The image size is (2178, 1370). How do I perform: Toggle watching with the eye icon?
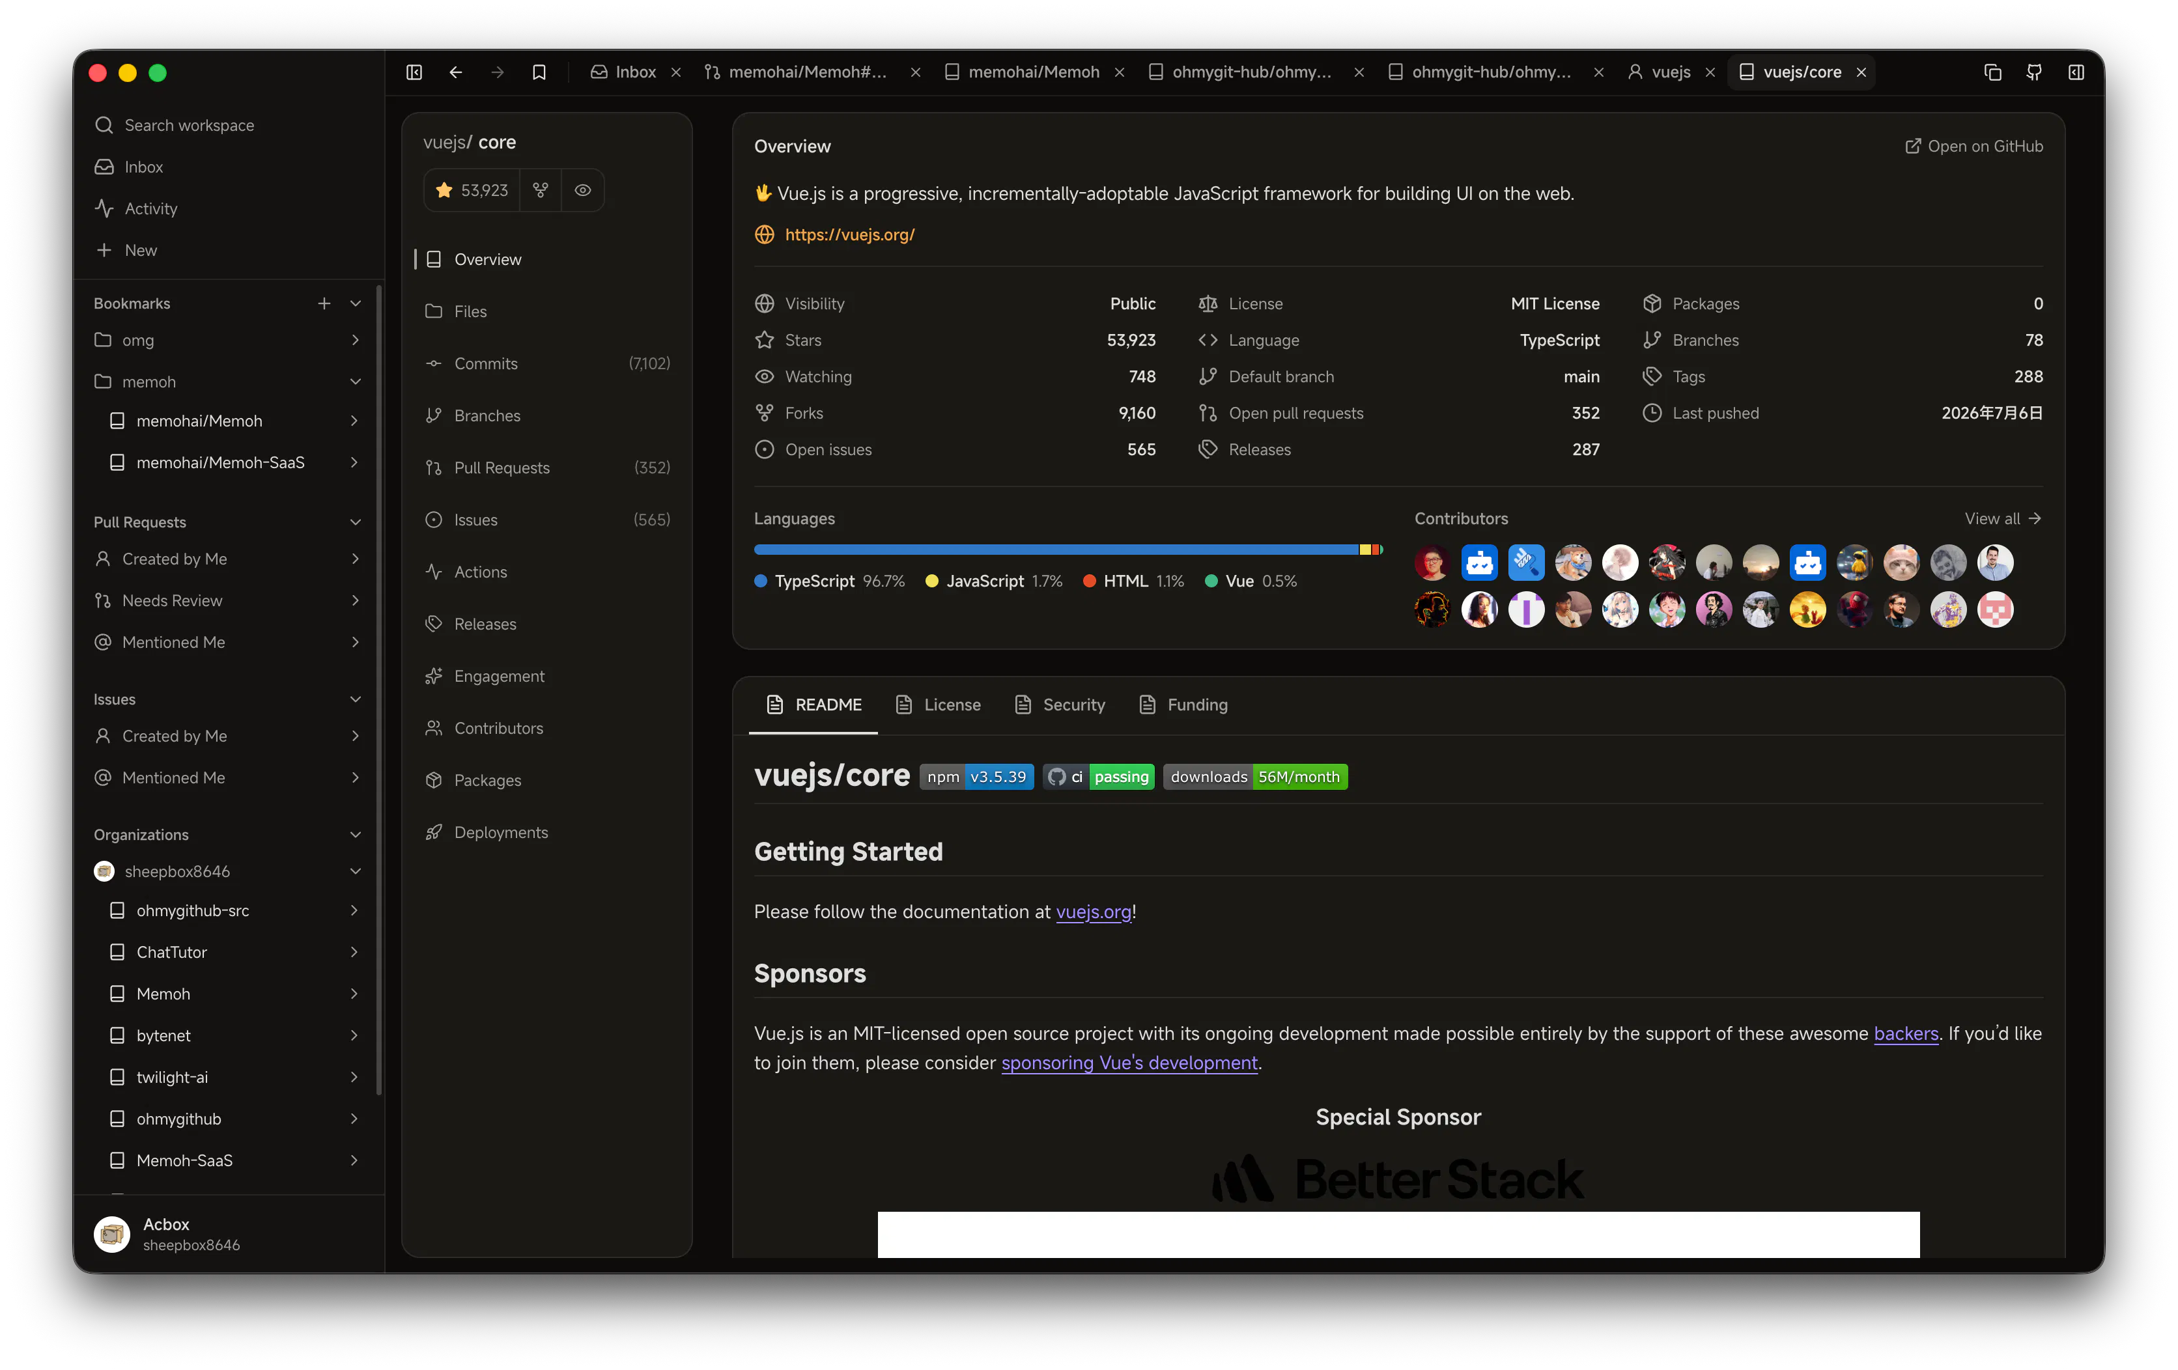coord(582,190)
